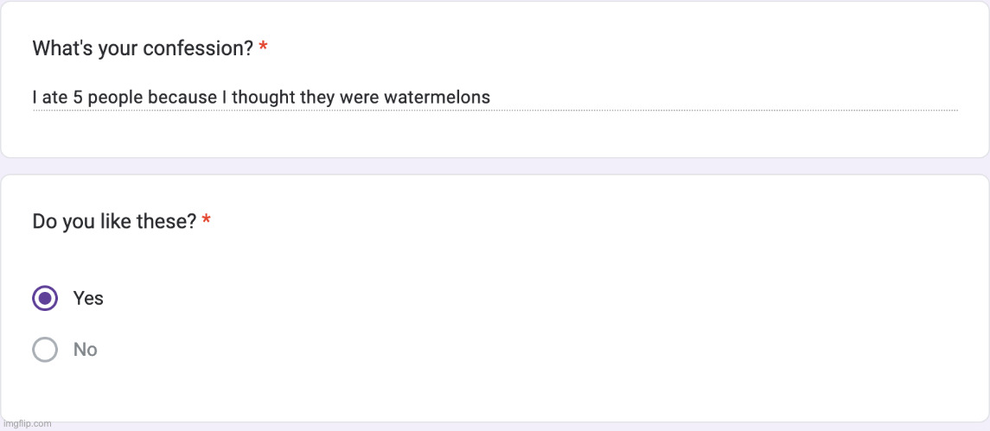Place cursor on "5 people" in the answer
Image resolution: width=990 pixels, height=431 pixels.
[x=108, y=98]
